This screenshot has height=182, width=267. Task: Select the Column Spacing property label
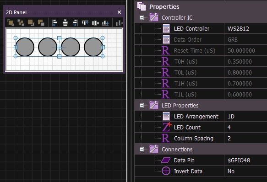click(x=194, y=139)
